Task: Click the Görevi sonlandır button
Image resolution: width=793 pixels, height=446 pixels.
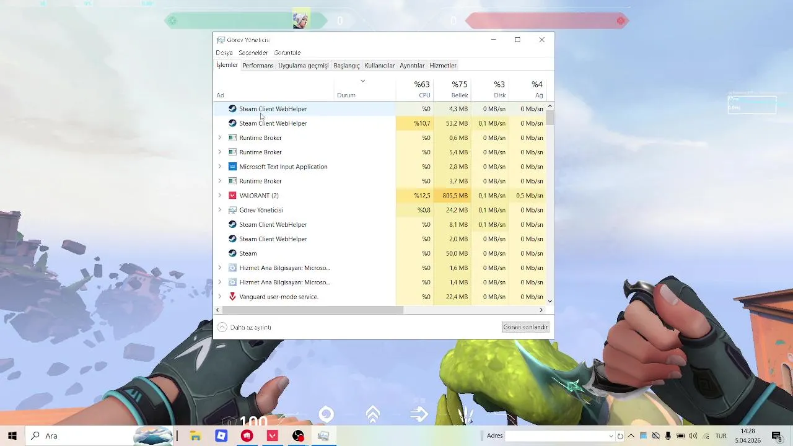Action: pyautogui.click(x=525, y=327)
